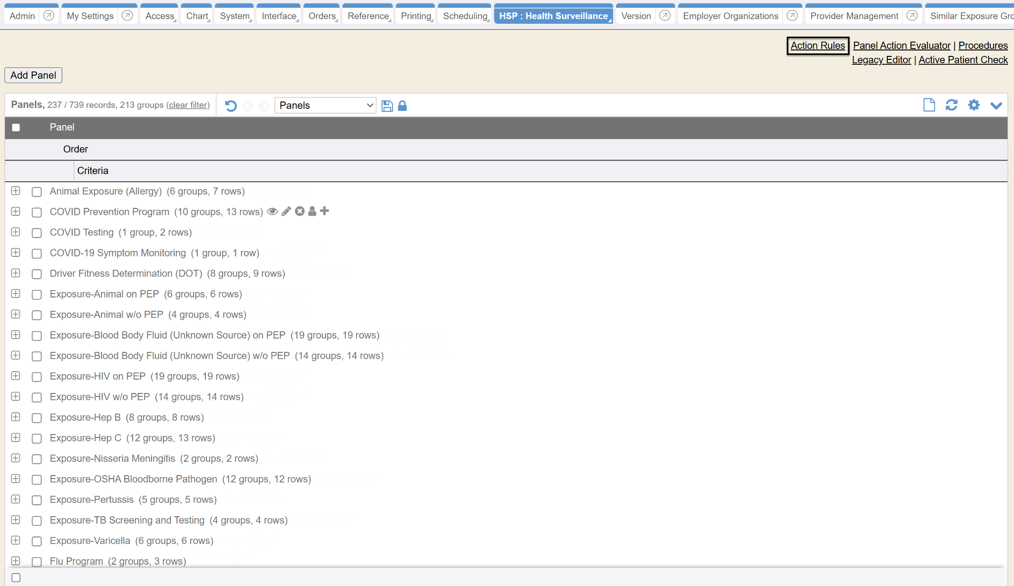Expand the Driver Fitness Determination (DOT) group
Image resolution: width=1014 pixels, height=586 pixels.
click(x=16, y=273)
